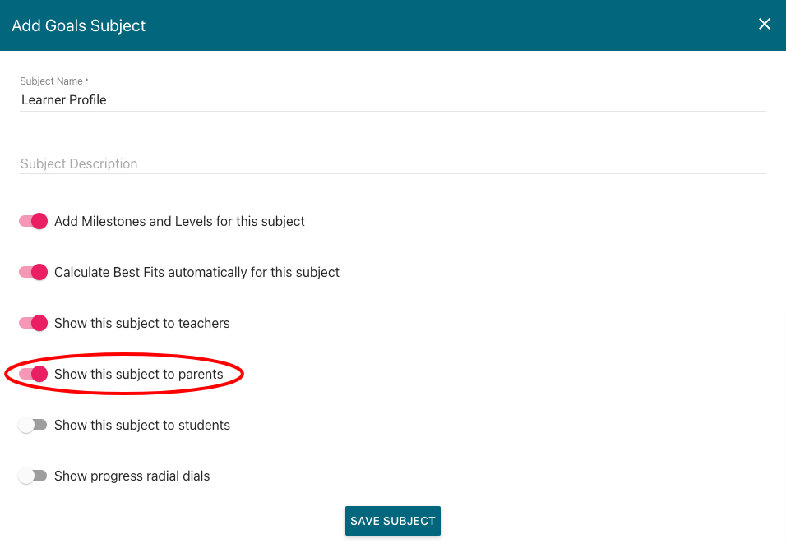The width and height of the screenshot is (786, 557).
Task: Click the 'Add Goals Subject' dialog title
Action: 79,25
